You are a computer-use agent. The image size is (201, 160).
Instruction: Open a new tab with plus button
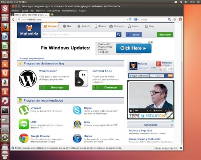point(52,14)
